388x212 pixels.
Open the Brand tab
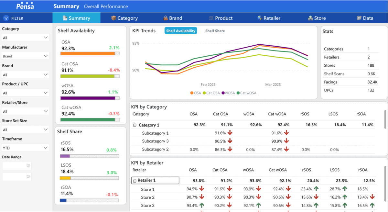click(x=173, y=18)
